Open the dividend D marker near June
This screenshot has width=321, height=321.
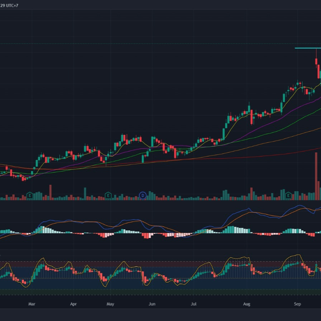point(143,196)
